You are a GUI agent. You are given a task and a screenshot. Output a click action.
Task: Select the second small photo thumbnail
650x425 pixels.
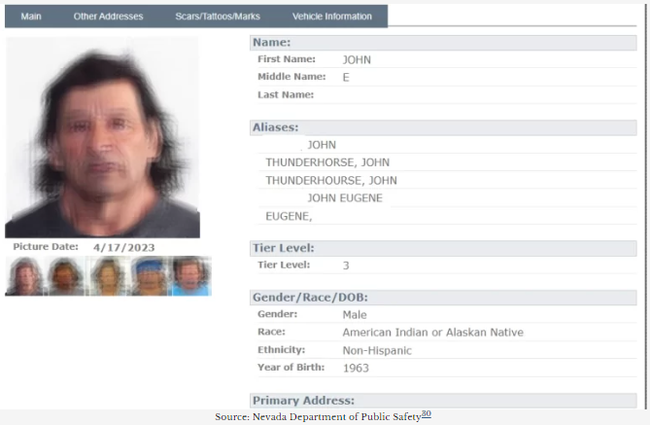click(x=66, y=276)
